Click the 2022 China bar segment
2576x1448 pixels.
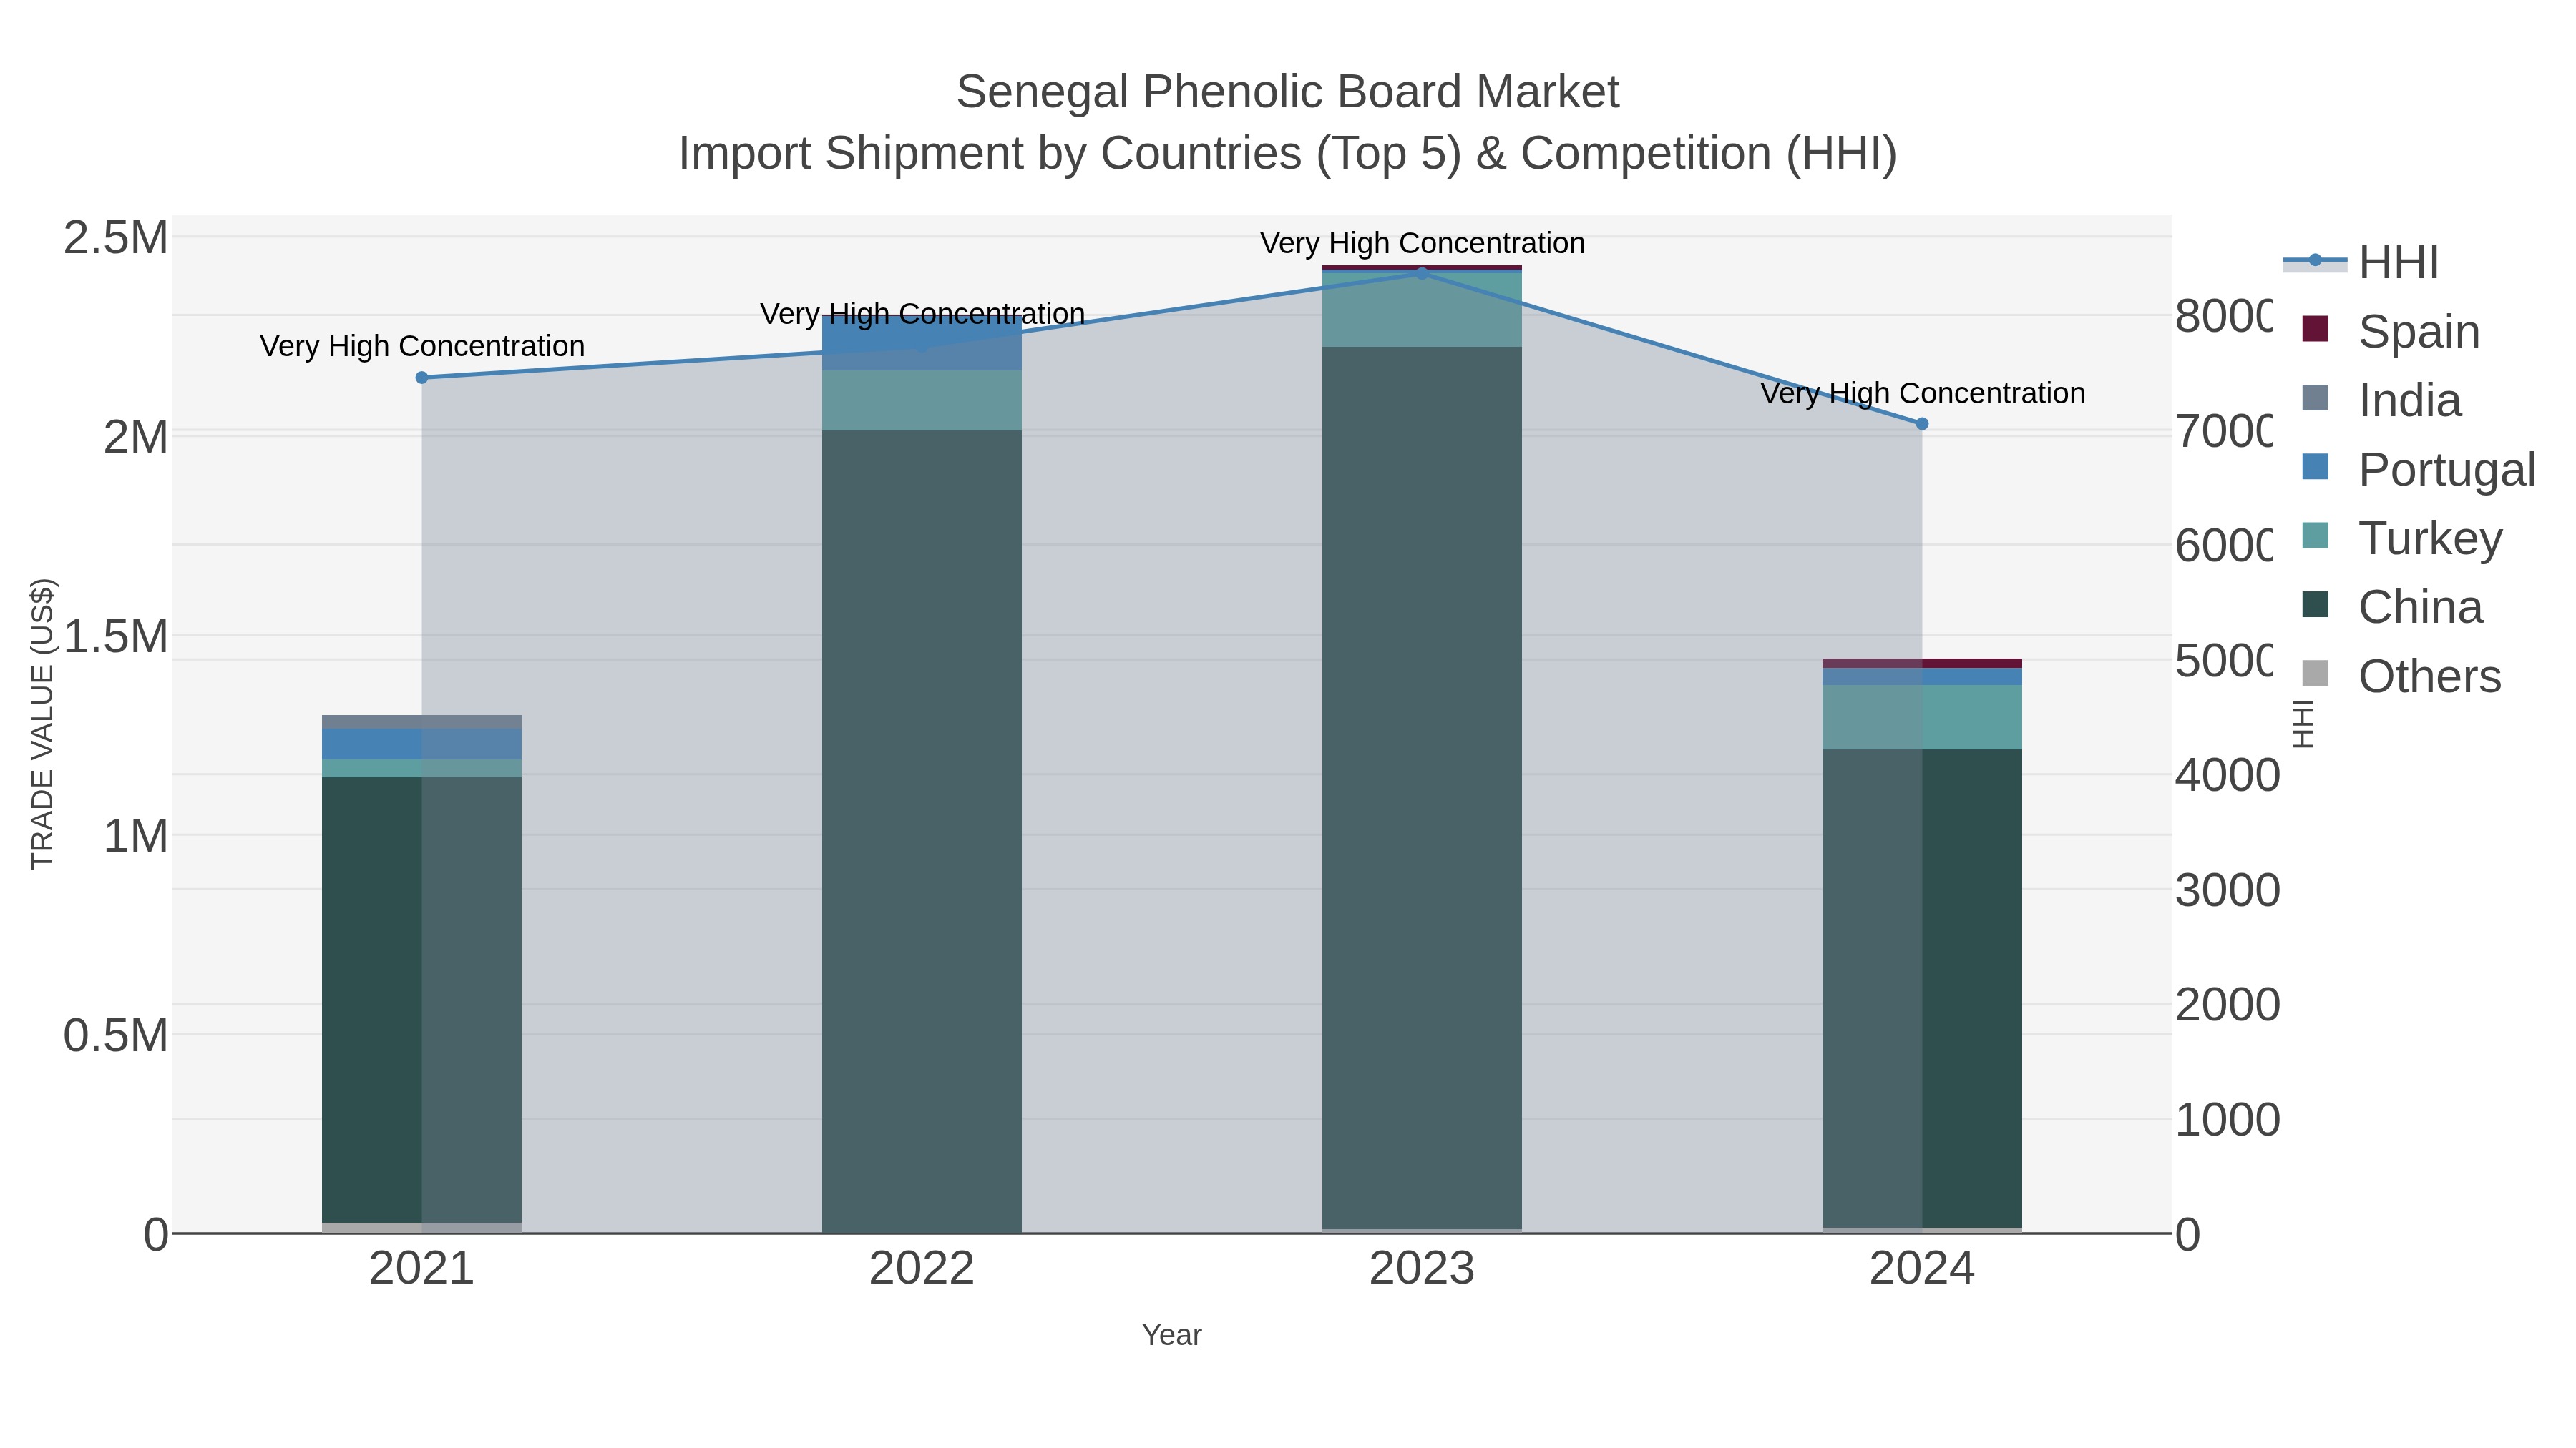click(922, 832)
